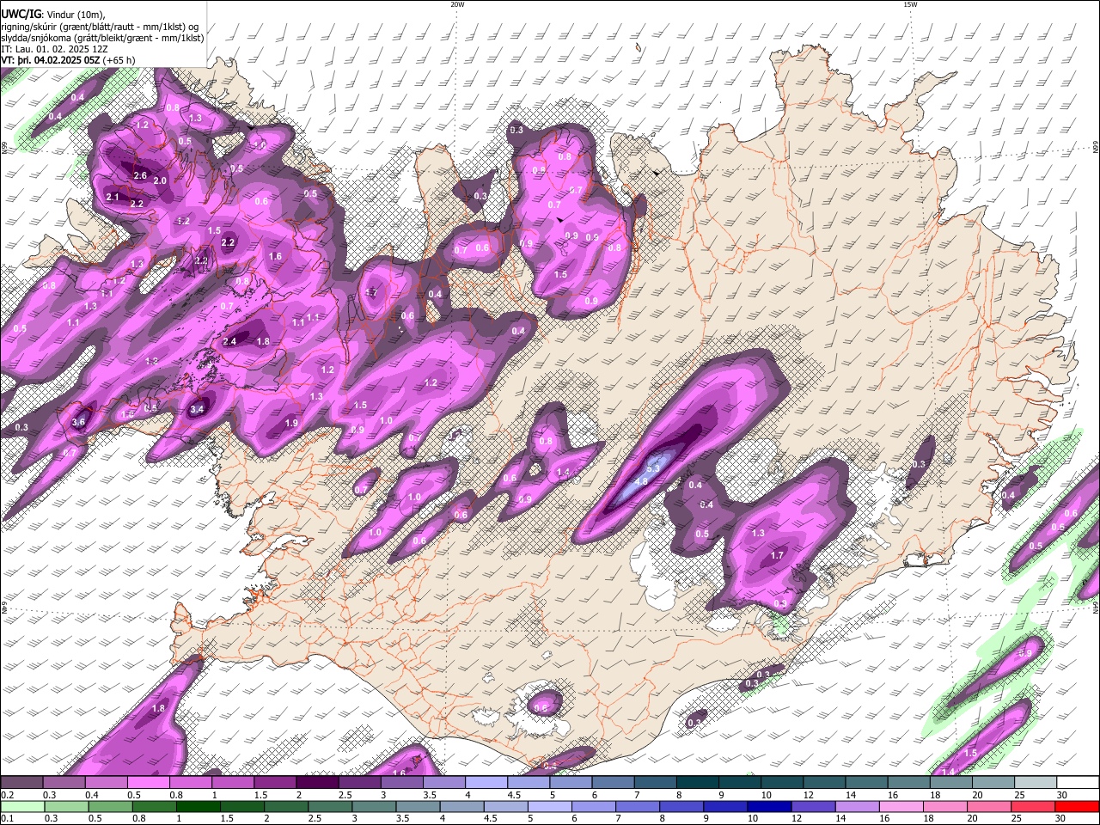Image resolution: width=1100 pixels, height=825 pixels.
Task: Click the 2.0 precipitation value on the map
Action: tap(160, 180)
